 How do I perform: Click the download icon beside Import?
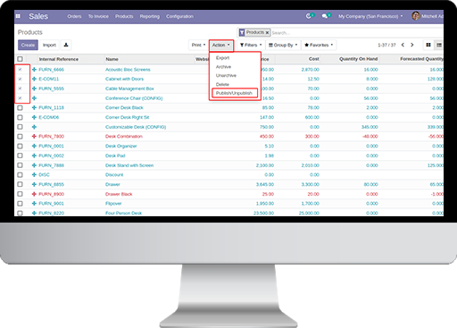pyautogui.click(x=66, y=45)
